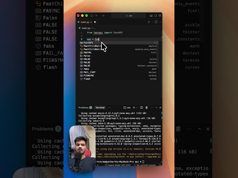238x178 pixels.
Task: Choose the FIOASYNC suggestion from termios
Action: click(119, 76)
